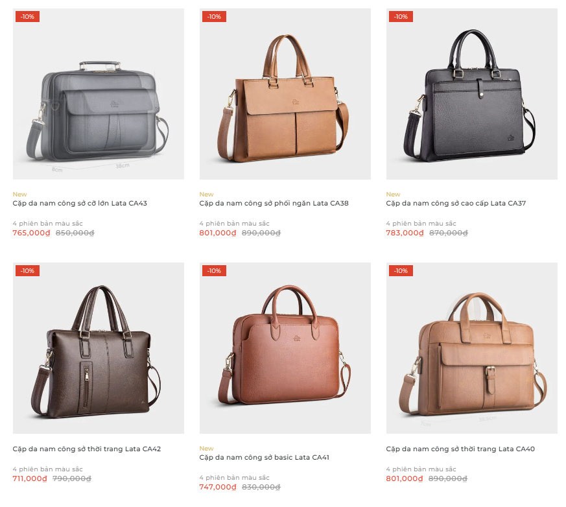This screenshot has height=507, width=566.
Task: Click title Cặp da nam công sở basic Lata CA41
Action: pos(265,457)
